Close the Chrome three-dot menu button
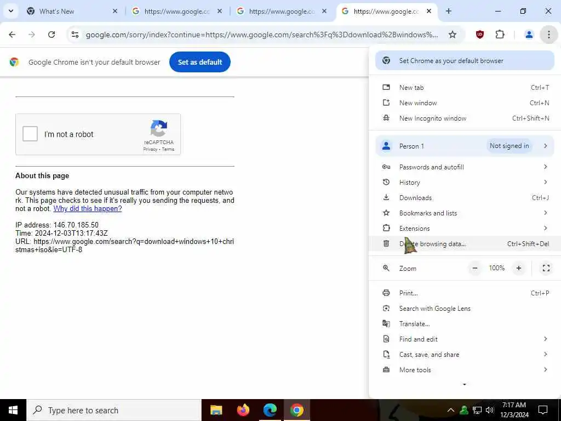 (x=548, y=35)
